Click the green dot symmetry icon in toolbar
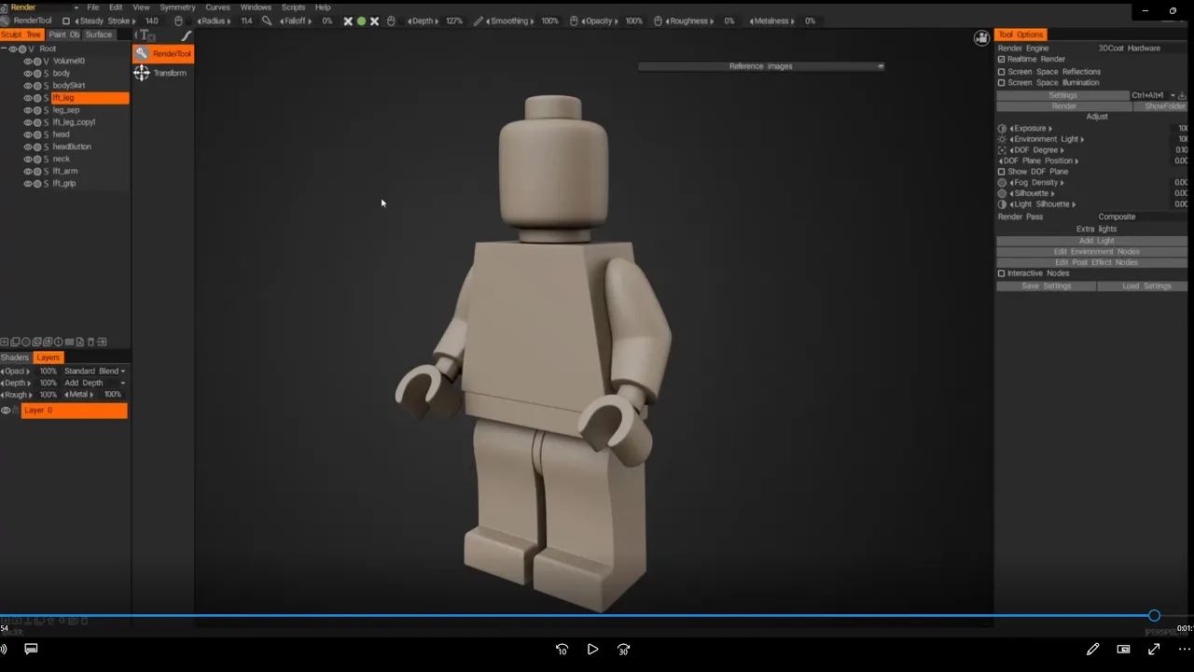 (361, 21)
